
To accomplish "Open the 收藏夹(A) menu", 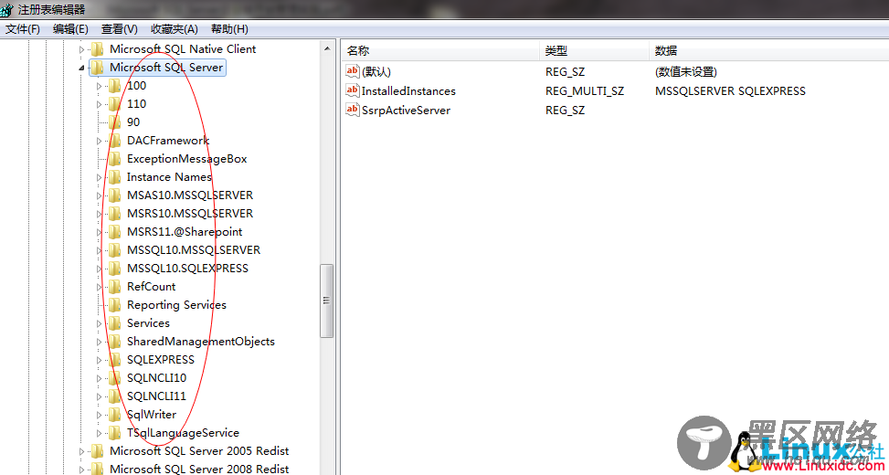I will pyautogui.click(x=175, y=29).
